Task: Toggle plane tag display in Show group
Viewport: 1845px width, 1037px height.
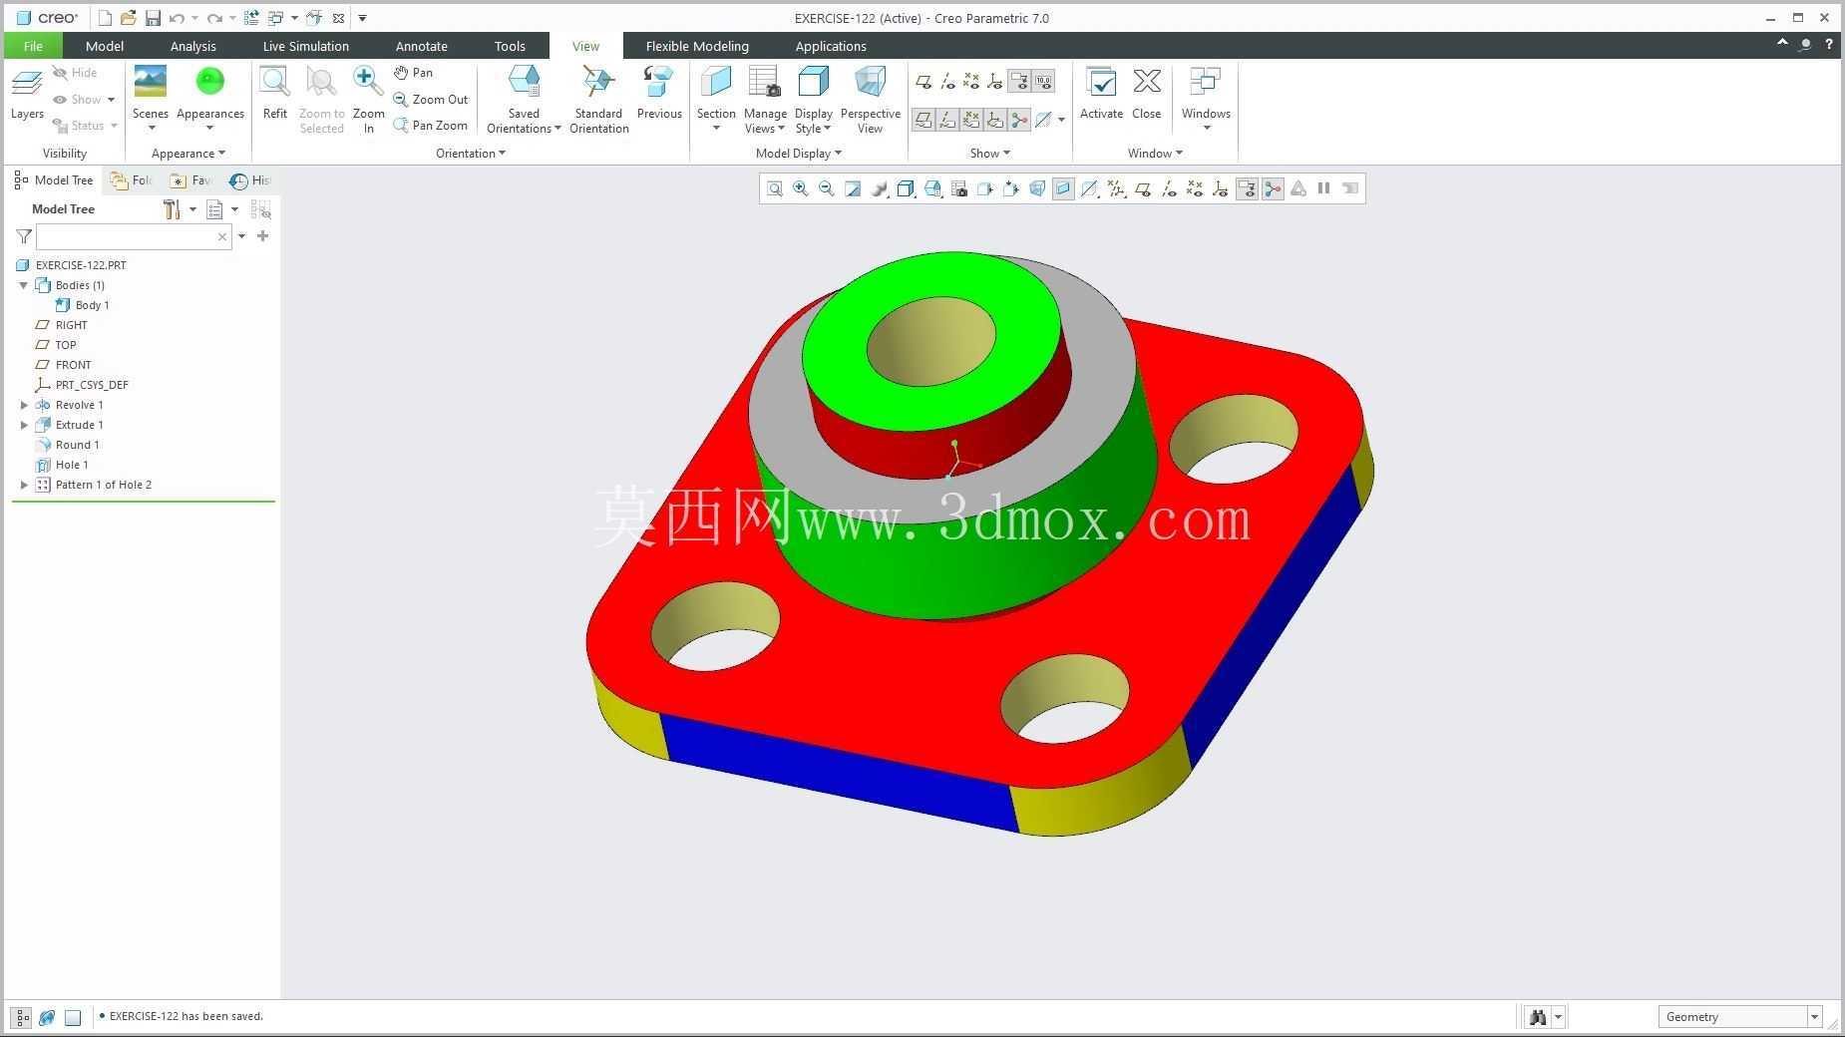Action: (x=923, y=120)
